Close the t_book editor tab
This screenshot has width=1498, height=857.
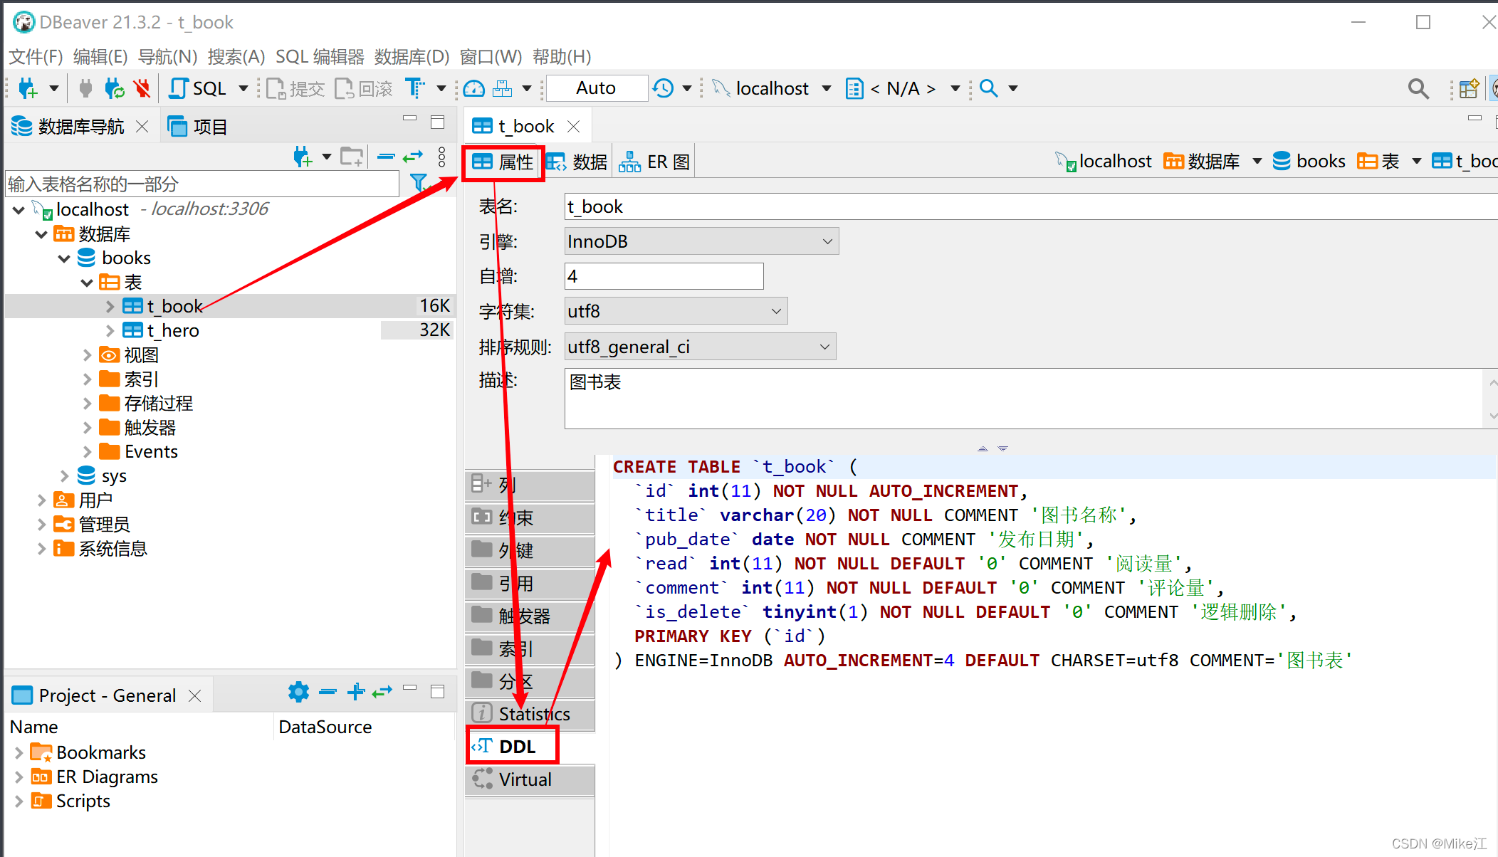[574, 127]
